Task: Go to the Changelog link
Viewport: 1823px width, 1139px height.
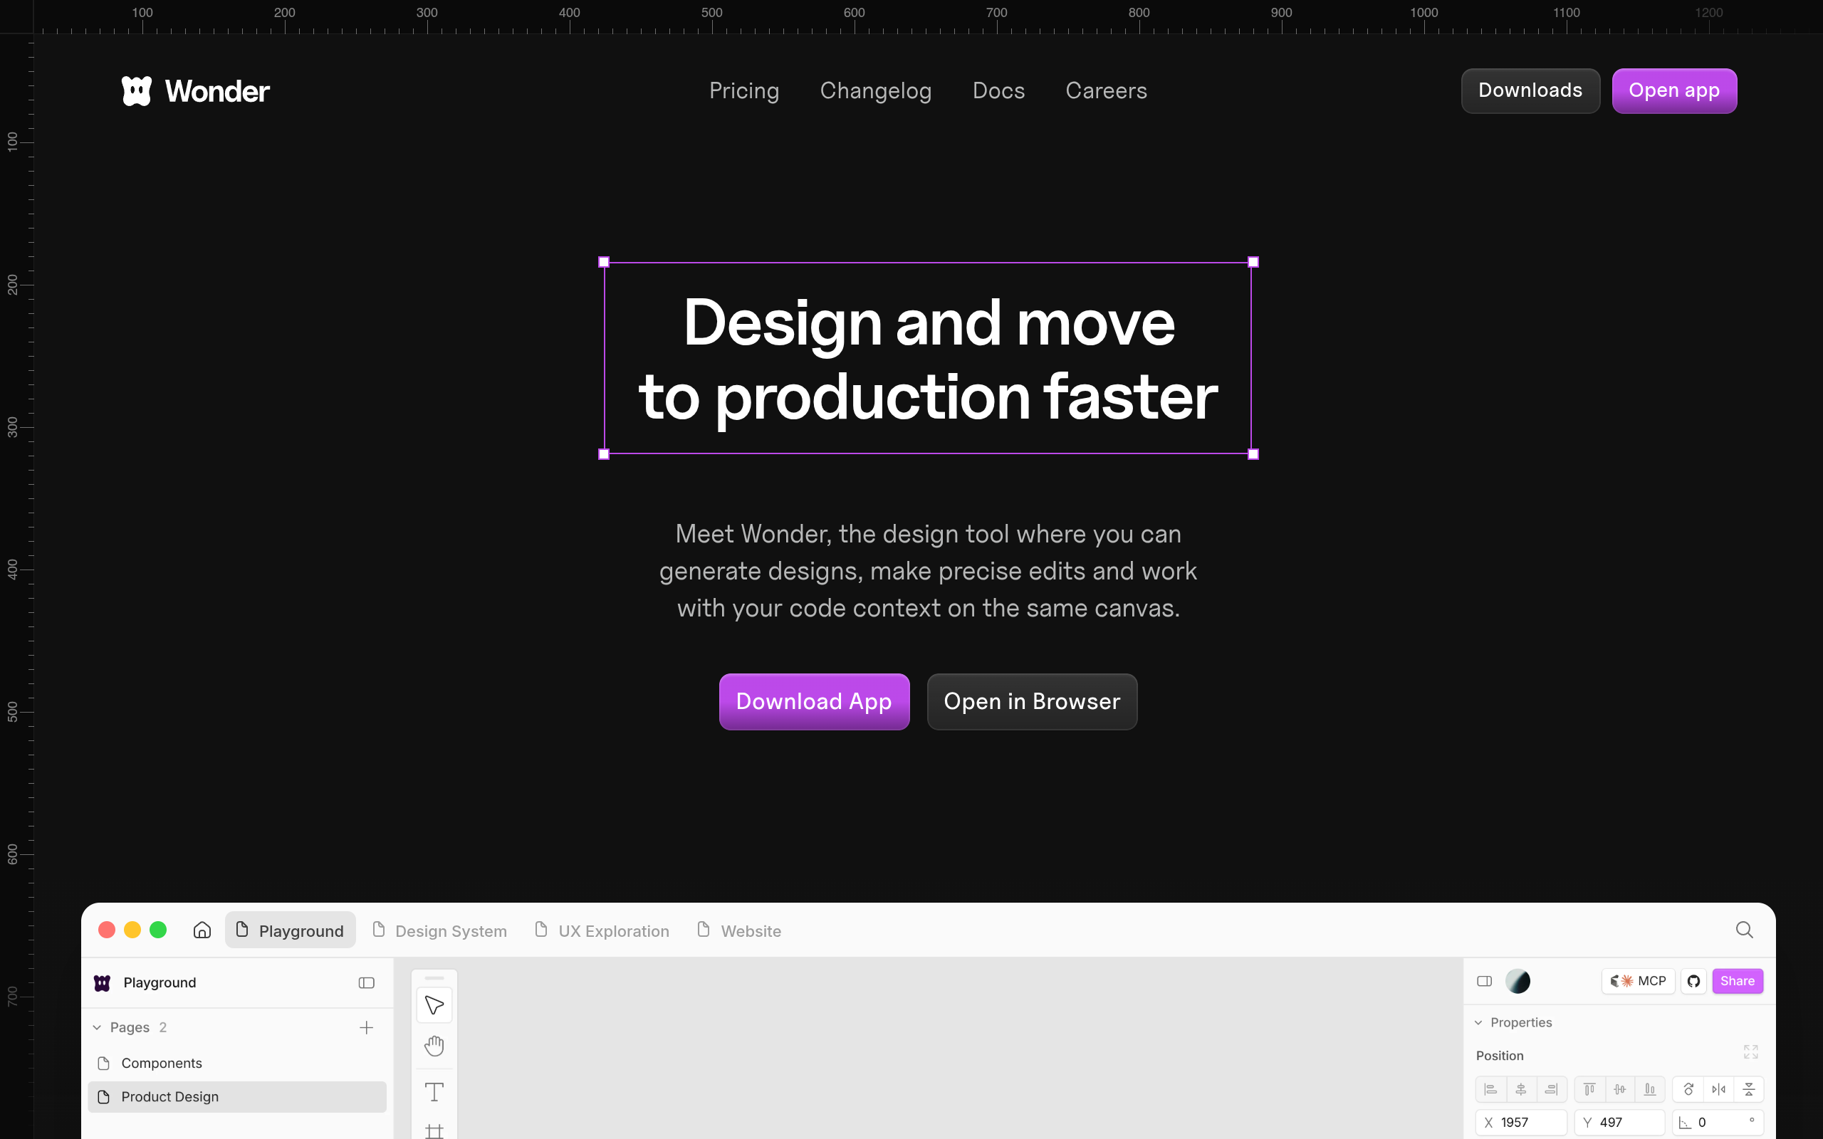Action: point(875,90)
